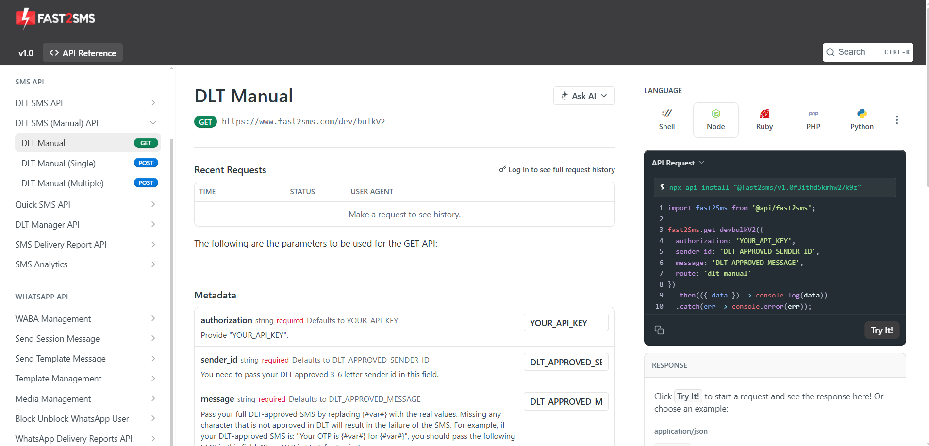Expand the SMS Delivery Report API section
The height and width of the screenshot is (446, 929).
[x=153, y=244]
